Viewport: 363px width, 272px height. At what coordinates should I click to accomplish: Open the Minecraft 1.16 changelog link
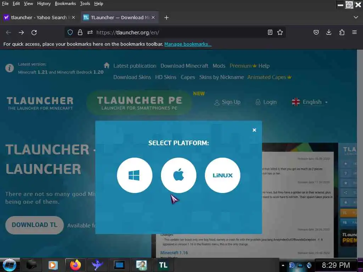pos(174,253)
